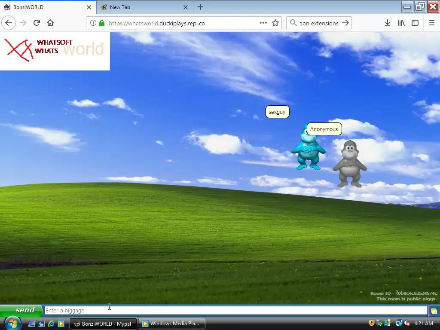
Task: Activate BonziWORLD - Mypal taskbar button
Action: coord(103,324)
